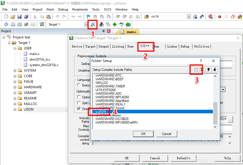
Task: Toggle the Optimize for Time checkbox
Action: pos(79,97)
